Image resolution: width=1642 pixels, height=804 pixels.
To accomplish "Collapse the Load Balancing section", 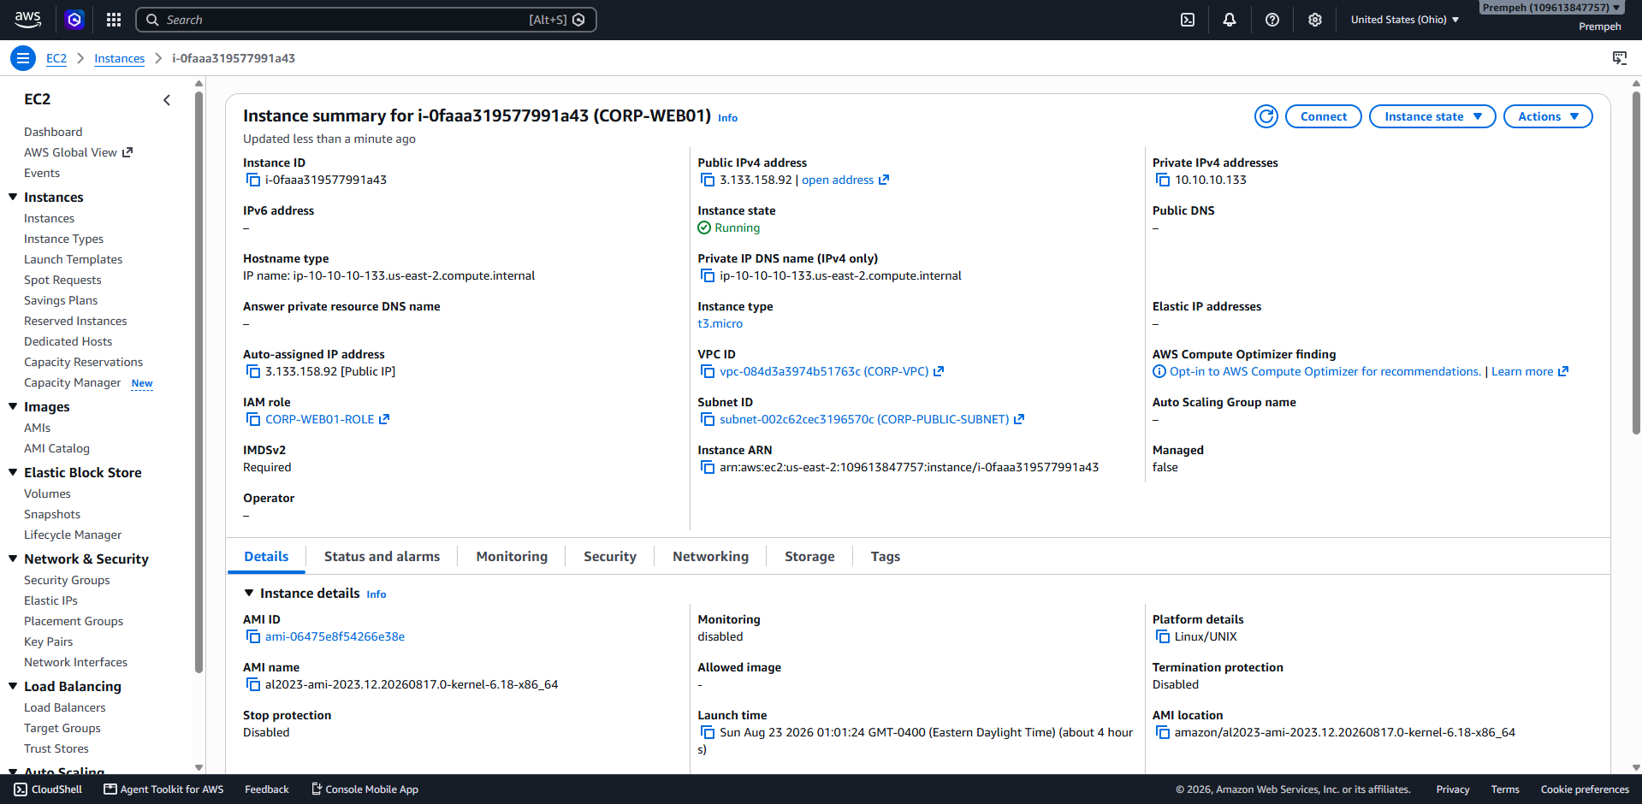I will (13, 686).
